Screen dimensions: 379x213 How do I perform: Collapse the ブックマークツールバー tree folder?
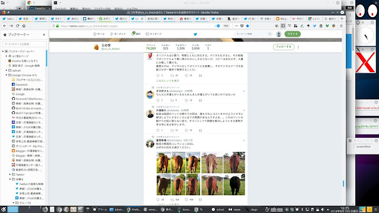(3, 51)
